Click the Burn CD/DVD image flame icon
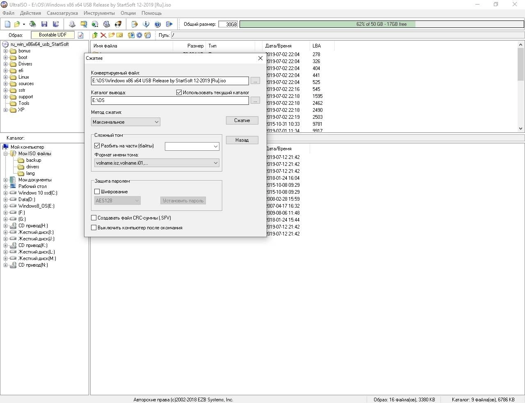The height and width of the screenshot is (403, 525). pos(118,24)
